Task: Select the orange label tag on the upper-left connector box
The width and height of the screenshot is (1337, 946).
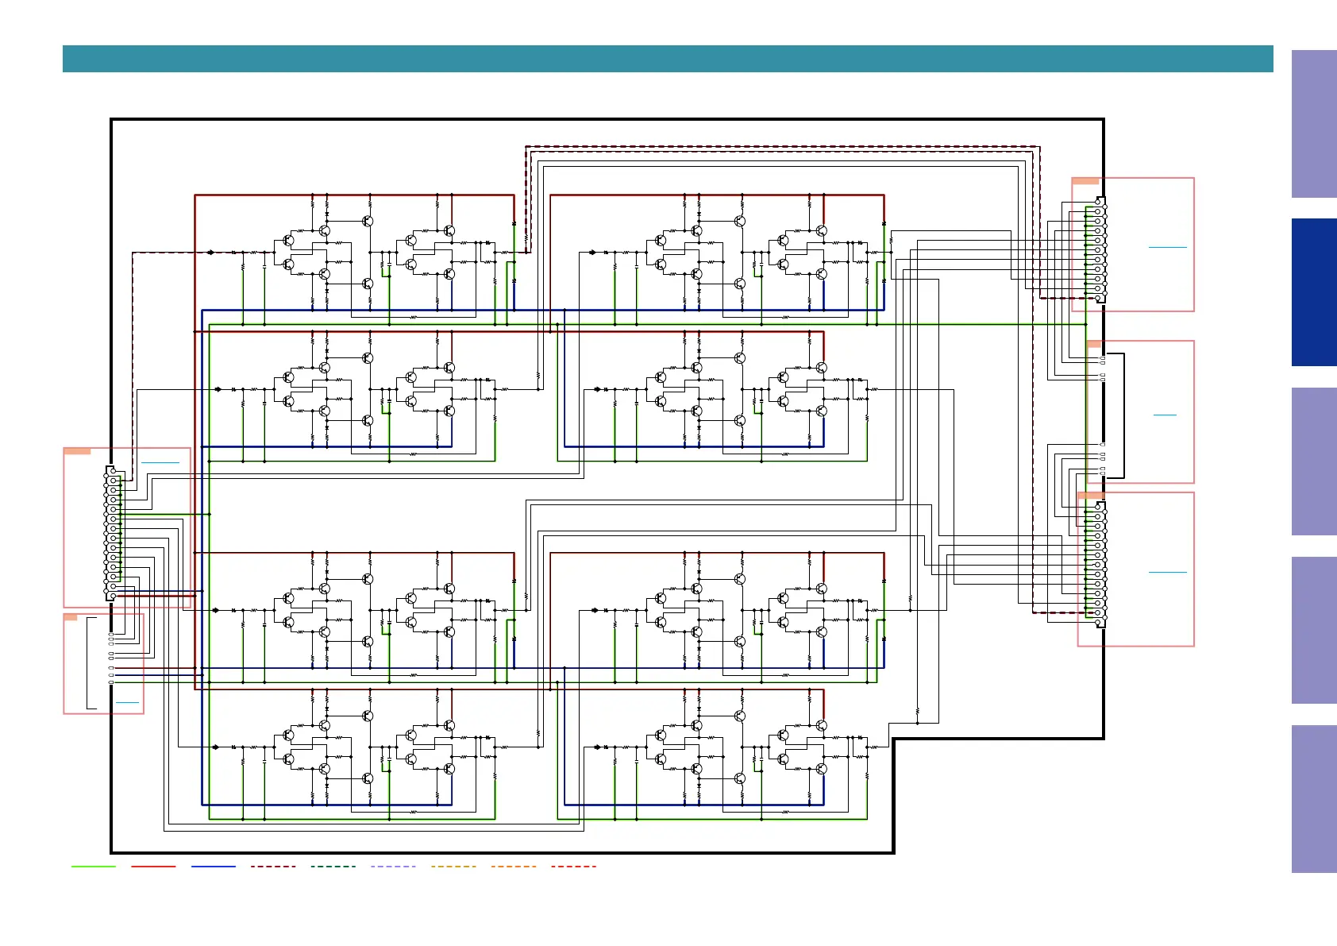Action: coord(77,451)
